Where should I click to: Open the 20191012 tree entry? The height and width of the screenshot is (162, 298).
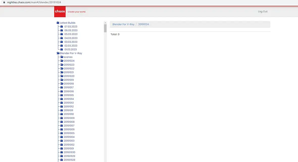pyautogui.click(x=69, y=107)
